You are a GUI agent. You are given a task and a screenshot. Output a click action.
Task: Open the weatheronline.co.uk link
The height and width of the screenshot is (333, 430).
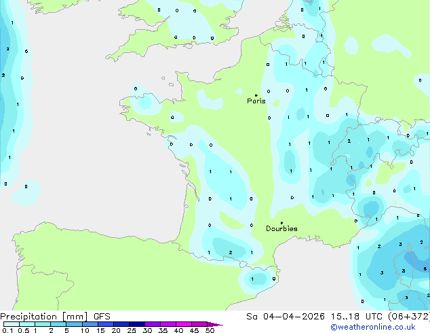click(373, 327)
